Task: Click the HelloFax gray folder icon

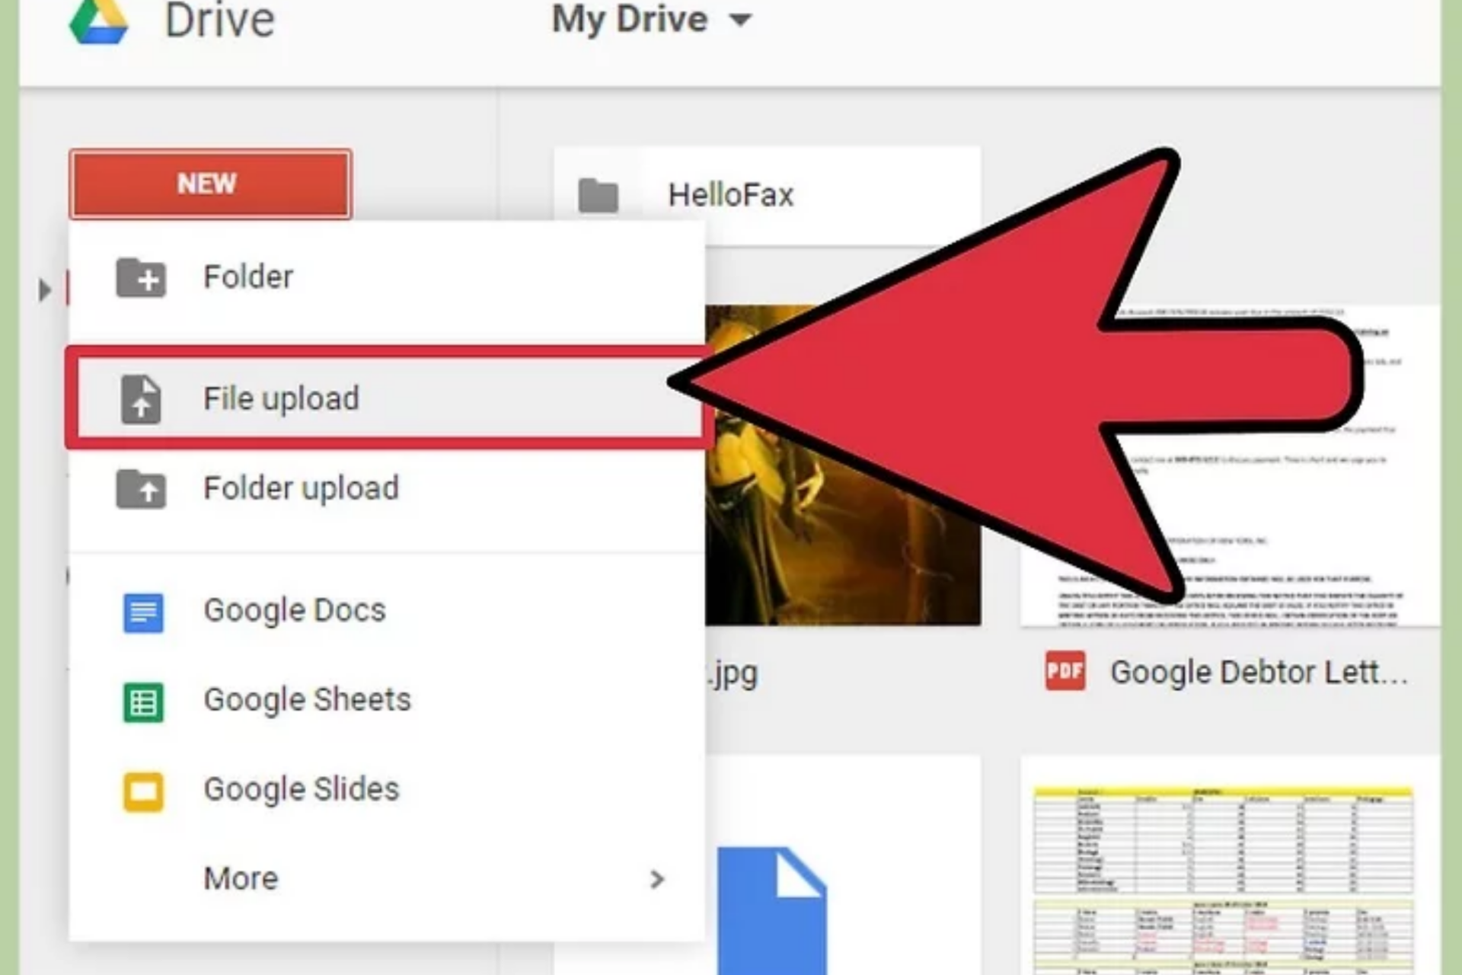Action: pos(599,196)
